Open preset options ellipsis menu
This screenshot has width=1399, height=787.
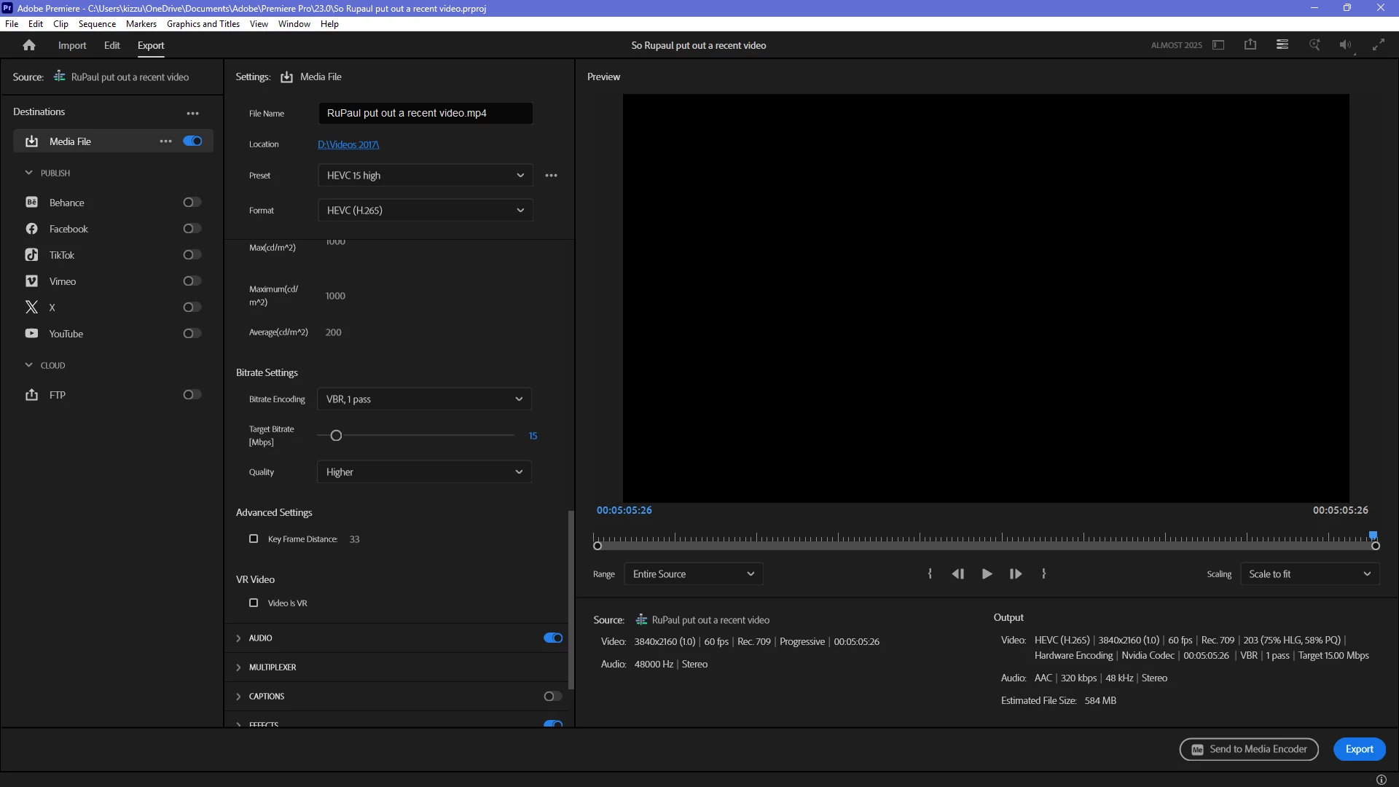pyautogui.click(x=552, y=176)
